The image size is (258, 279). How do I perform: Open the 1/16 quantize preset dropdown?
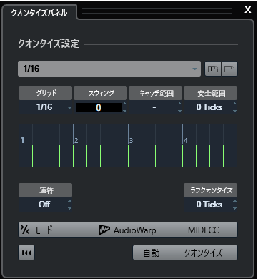109,69
